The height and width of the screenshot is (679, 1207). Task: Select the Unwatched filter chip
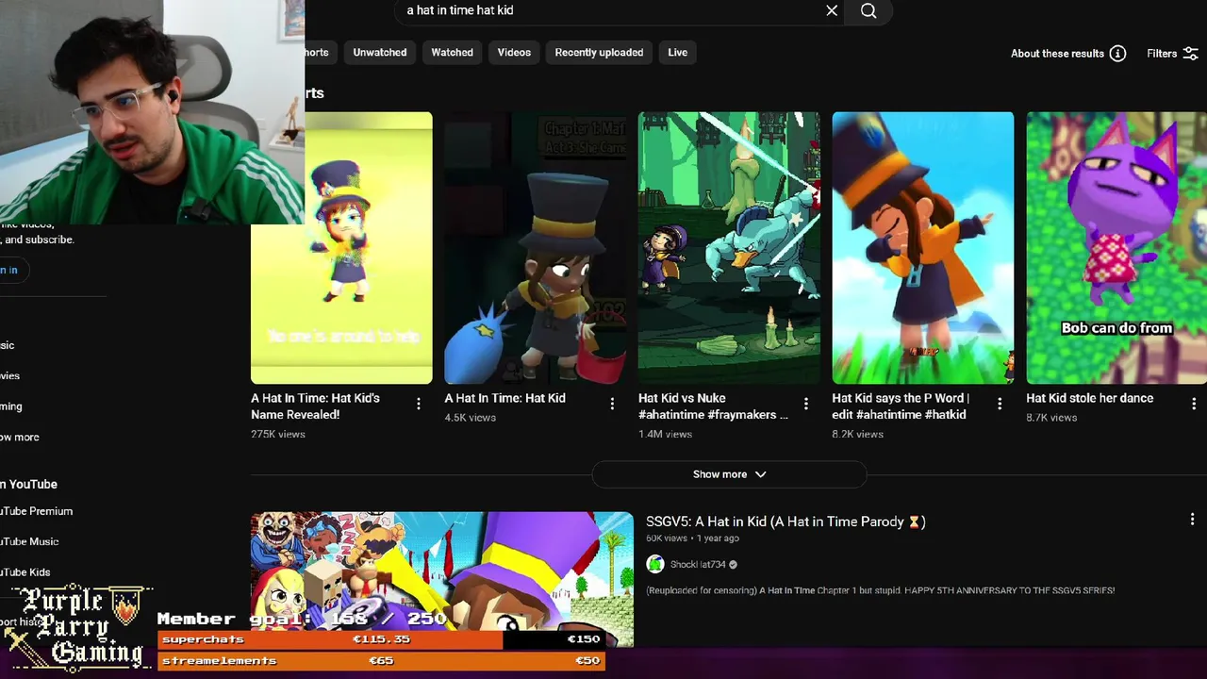coord(380,53)
